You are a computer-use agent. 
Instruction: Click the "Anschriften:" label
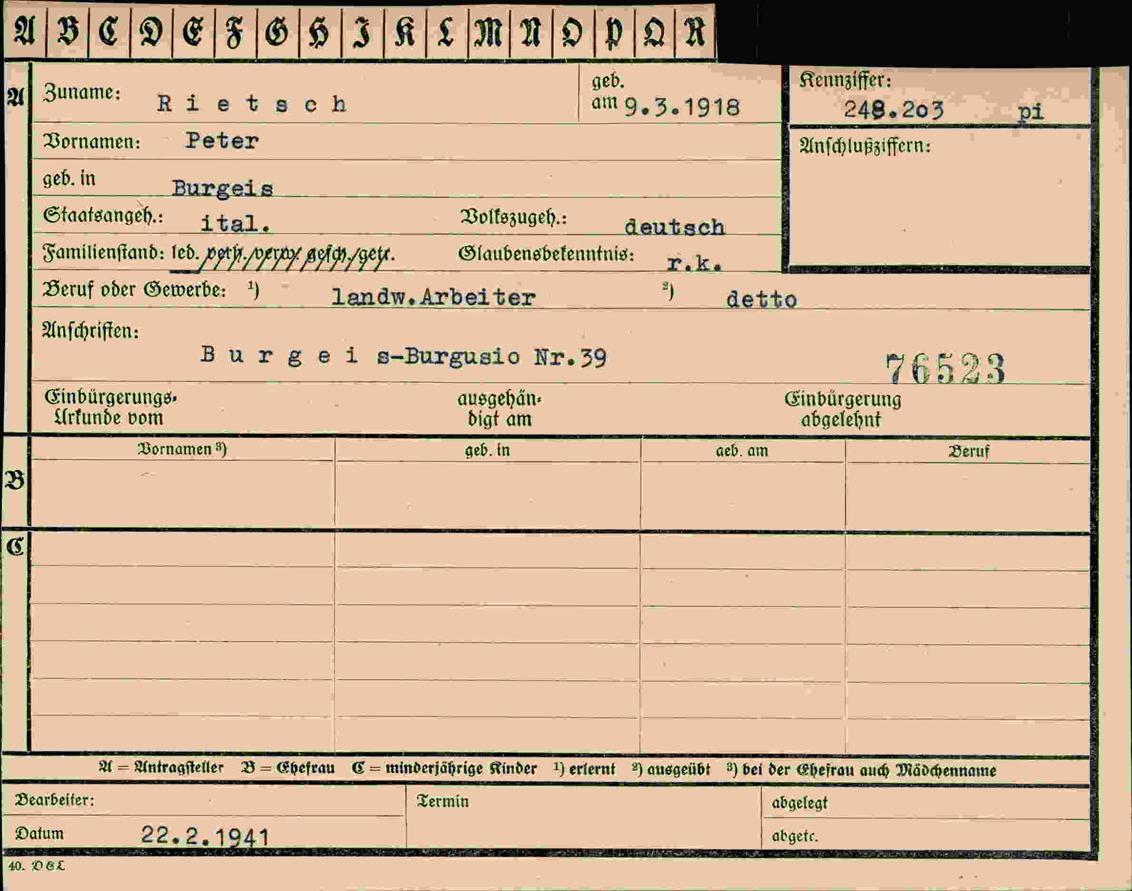click(x=91, y=331)
